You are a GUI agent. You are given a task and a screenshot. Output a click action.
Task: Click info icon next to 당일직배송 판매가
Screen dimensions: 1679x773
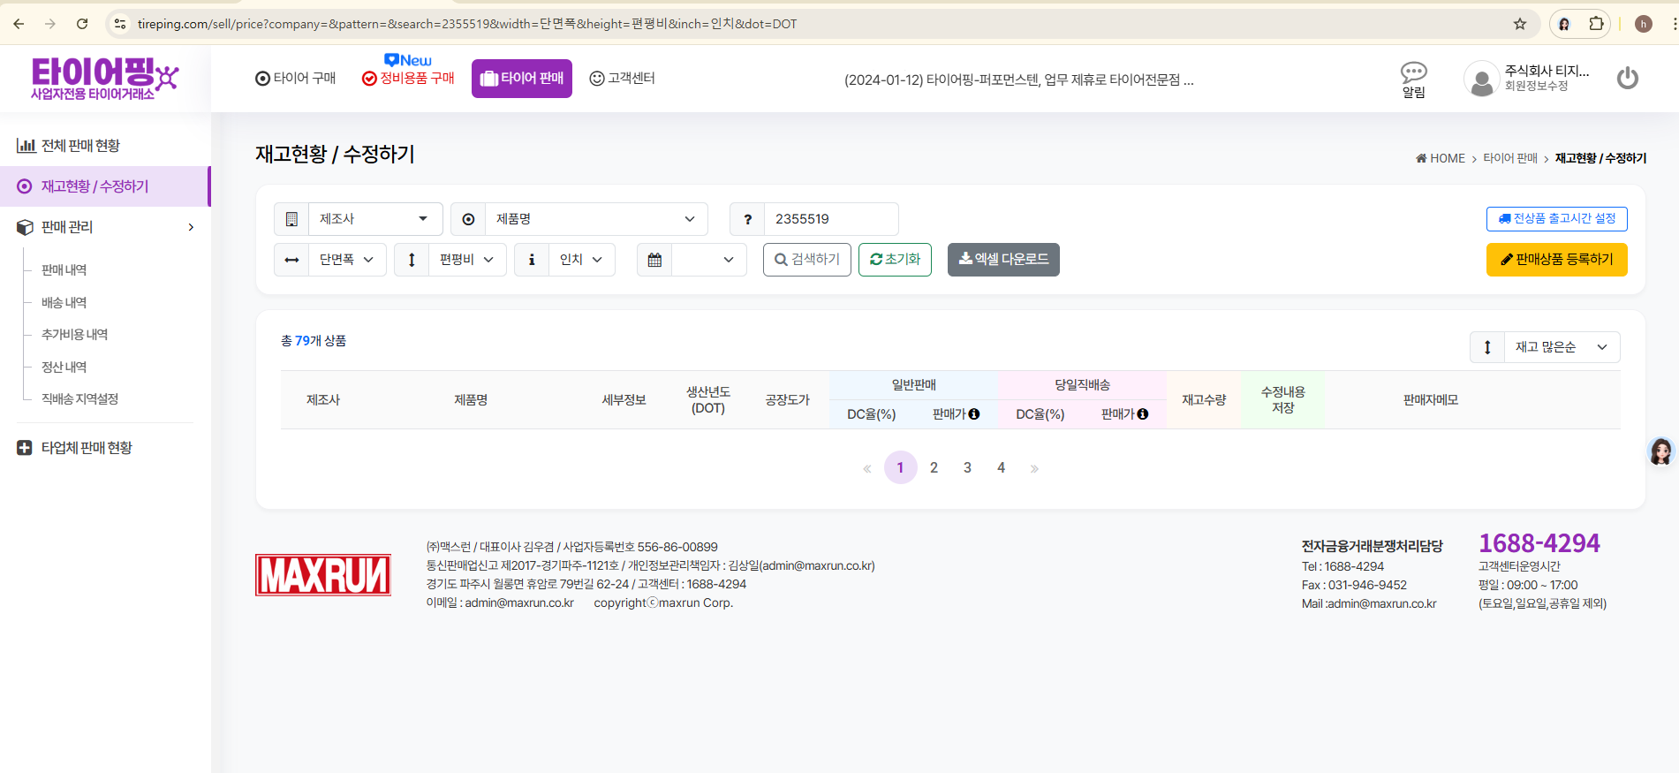[x=1143, y=414]
